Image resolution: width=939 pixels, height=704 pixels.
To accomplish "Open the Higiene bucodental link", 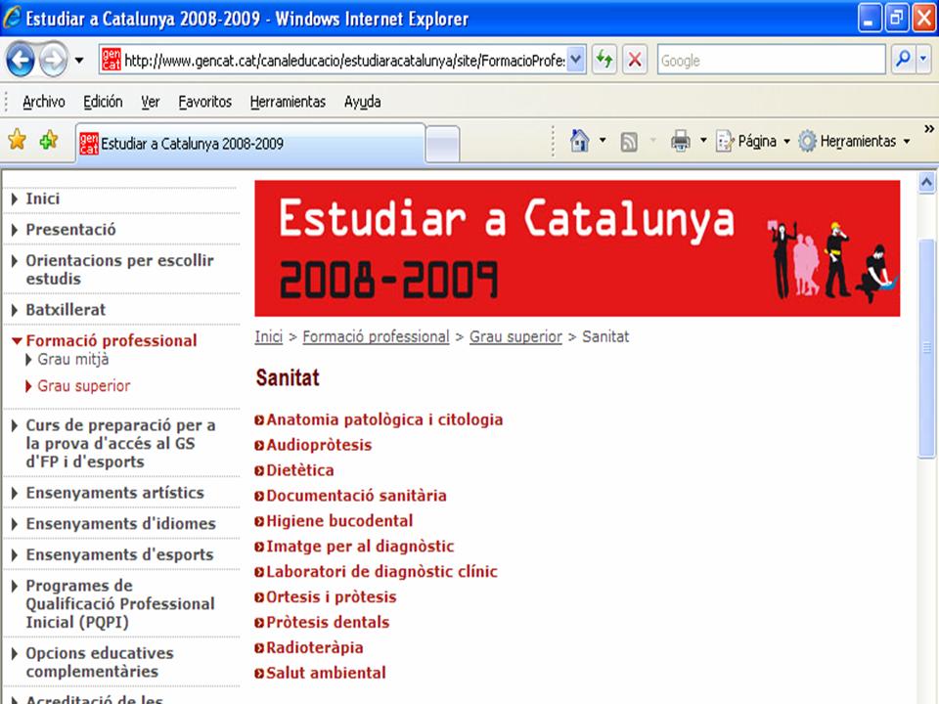I will 339,521.
